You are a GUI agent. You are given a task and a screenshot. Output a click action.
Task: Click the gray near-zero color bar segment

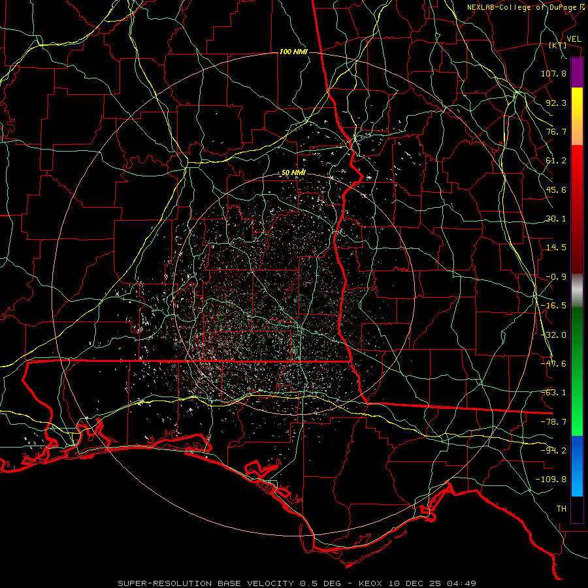click(x=577, y=291)
